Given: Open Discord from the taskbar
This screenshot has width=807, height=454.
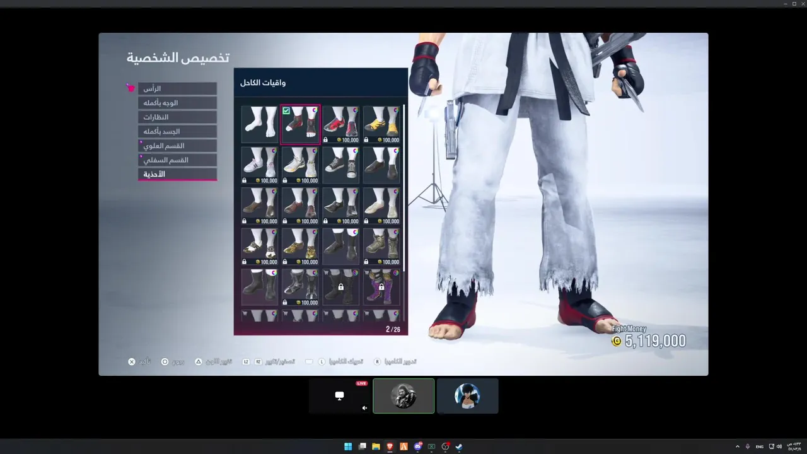Looking at the screenshot, I should tap(417, 446).
